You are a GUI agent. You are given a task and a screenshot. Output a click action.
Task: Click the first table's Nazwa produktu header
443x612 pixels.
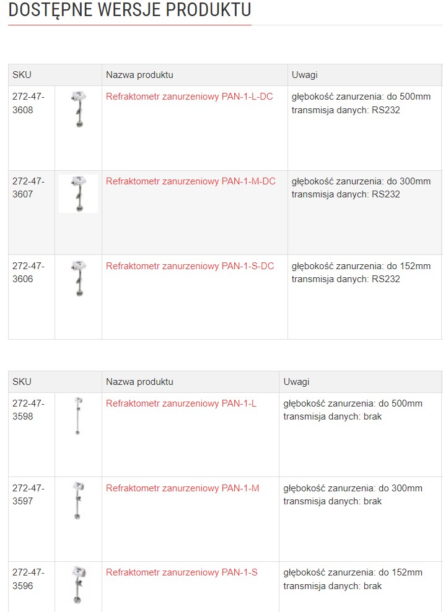point(139,75)
